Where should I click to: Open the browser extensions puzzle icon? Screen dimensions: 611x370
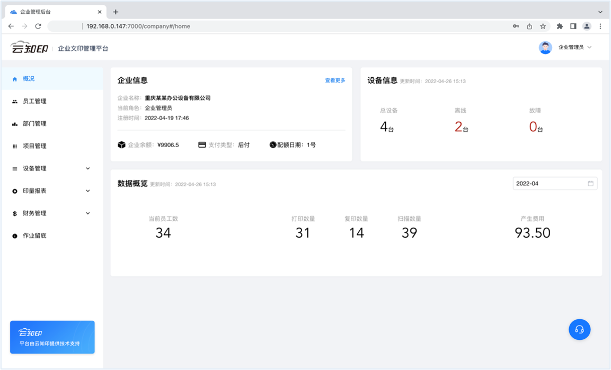click(x=560, y=26)
